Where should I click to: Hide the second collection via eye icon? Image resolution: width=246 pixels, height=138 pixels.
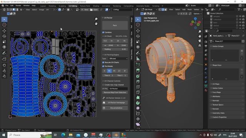[x=240, y=20]
